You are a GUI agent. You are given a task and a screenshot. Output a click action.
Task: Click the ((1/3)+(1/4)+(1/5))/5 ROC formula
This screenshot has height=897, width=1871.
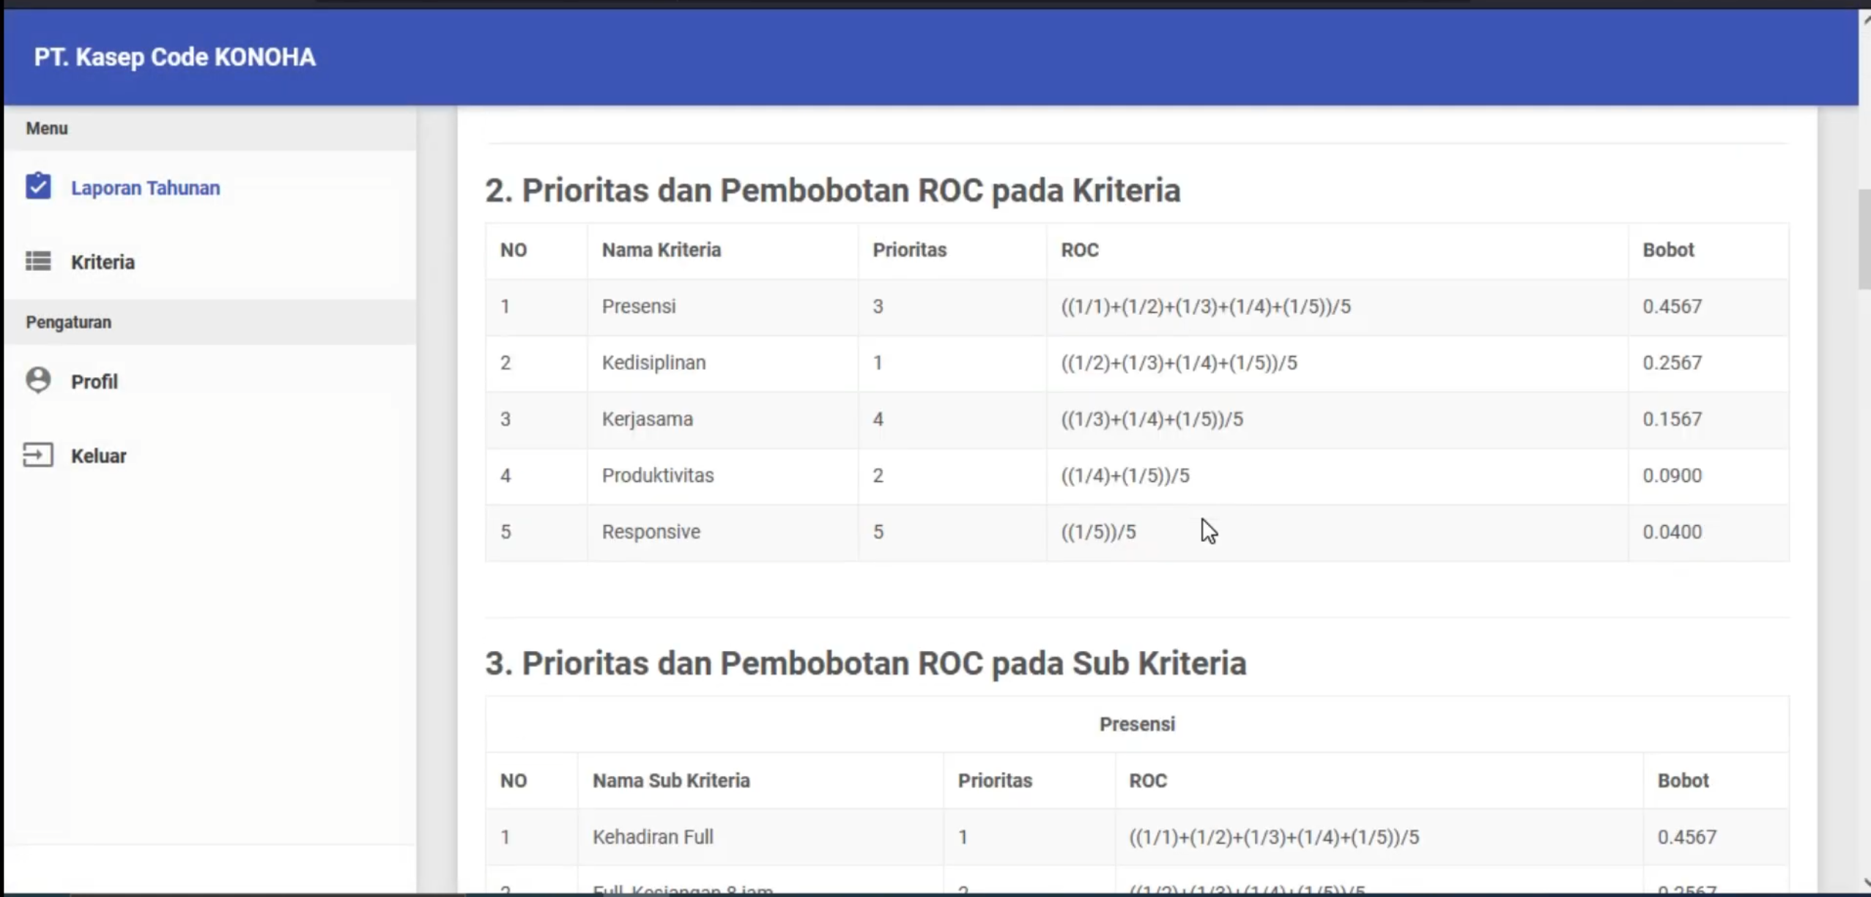pyautogui.click(x=1152, y=419)
